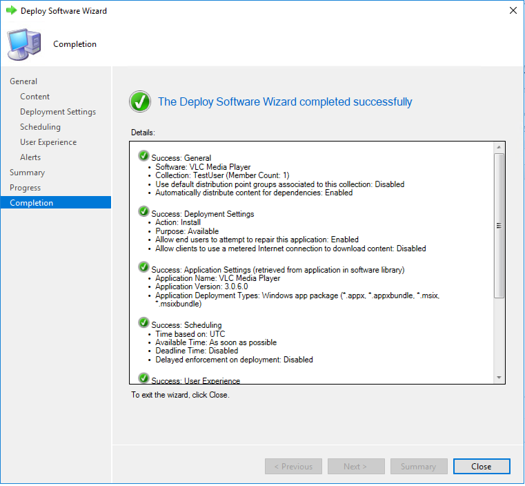Image resolution: width=525 pixels, height=486 pixels.
Task: Select User Experience step in sidebar
Action: tap(48, 142)
